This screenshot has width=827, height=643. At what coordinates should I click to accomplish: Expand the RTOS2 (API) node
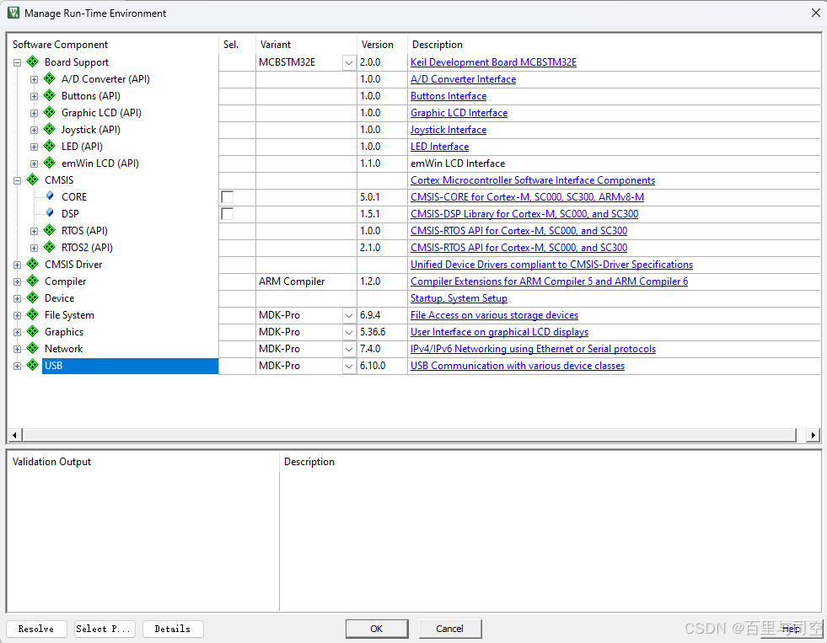(x=35, y=249)
